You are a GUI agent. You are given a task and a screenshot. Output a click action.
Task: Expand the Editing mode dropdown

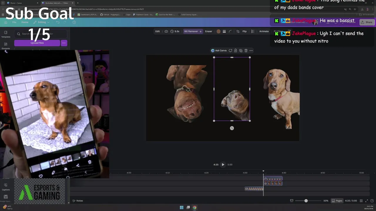point(41,22)
